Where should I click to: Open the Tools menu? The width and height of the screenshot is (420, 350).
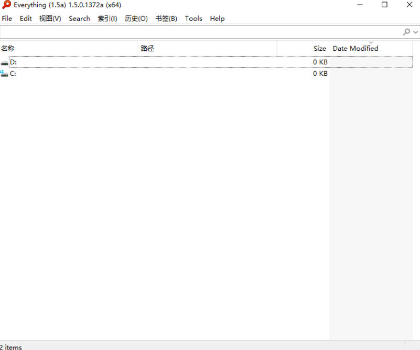click(x=193, y=18)
